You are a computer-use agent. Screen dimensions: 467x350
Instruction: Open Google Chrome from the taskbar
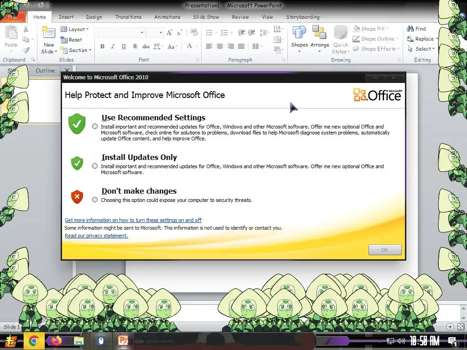(x=34, y=341)
